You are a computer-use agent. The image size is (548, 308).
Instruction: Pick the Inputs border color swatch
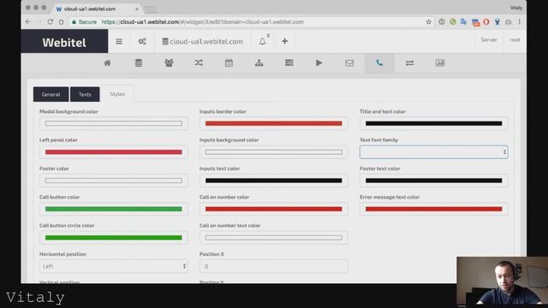pyautogui.click(x=274, y=123)
